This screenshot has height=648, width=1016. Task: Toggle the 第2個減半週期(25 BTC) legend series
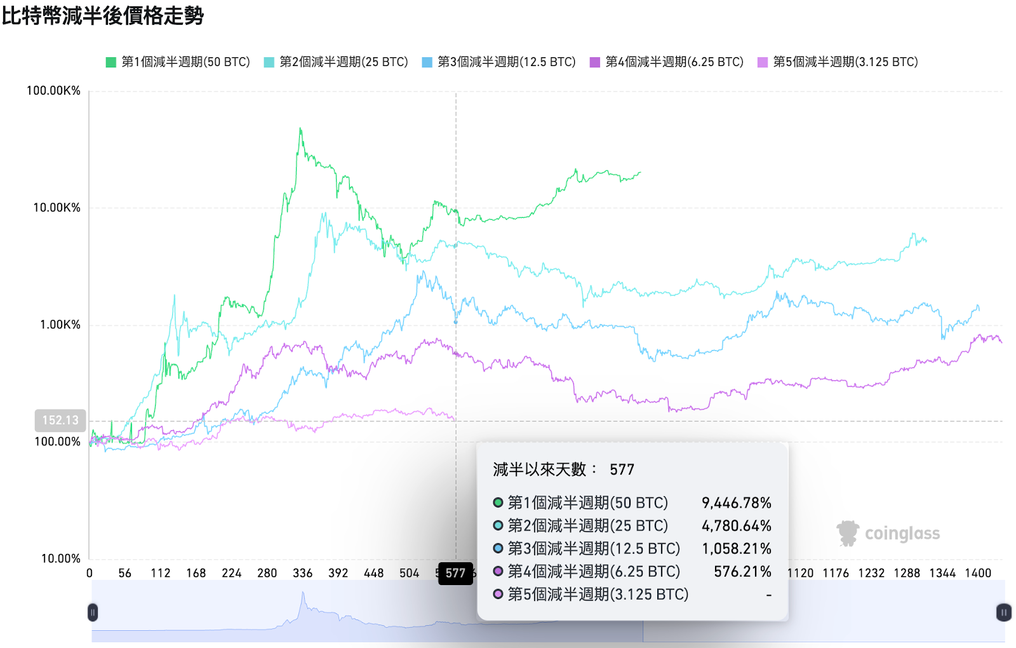point(336,62)
